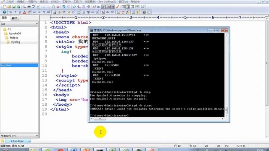Click the Save All icon
Image resolution: width=269 pixels, height=151 pixels.
tap(18, 7)
